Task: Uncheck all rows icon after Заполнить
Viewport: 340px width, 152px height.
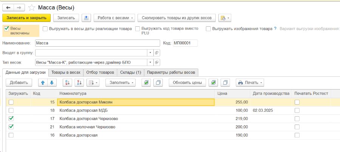Action: point(158,82)
